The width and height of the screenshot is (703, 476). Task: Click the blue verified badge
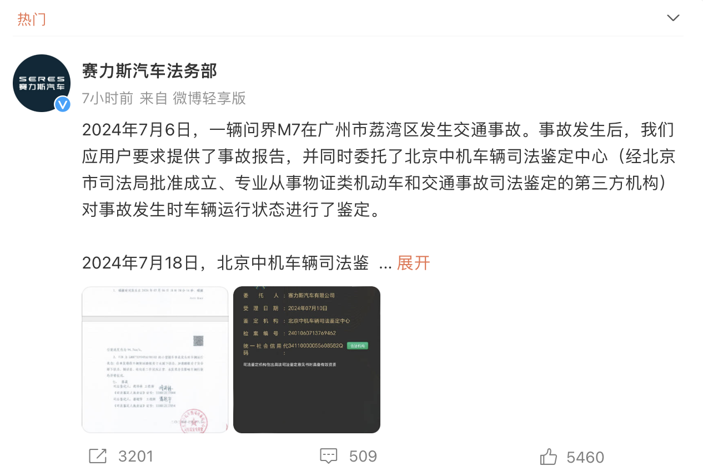coord(62,104)
